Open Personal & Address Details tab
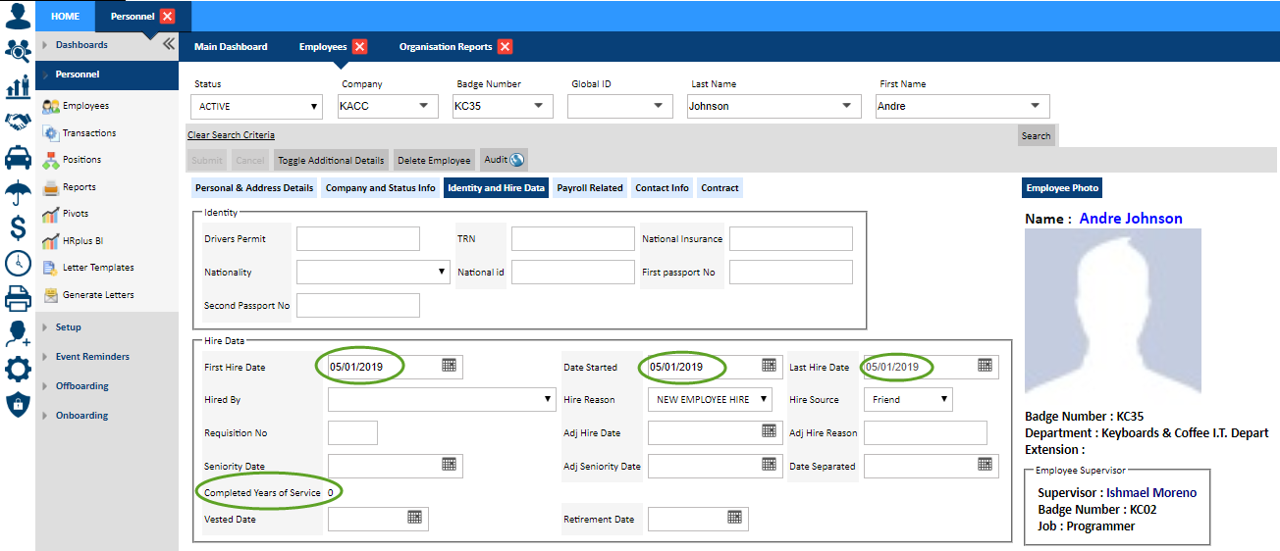 point(254,188)
